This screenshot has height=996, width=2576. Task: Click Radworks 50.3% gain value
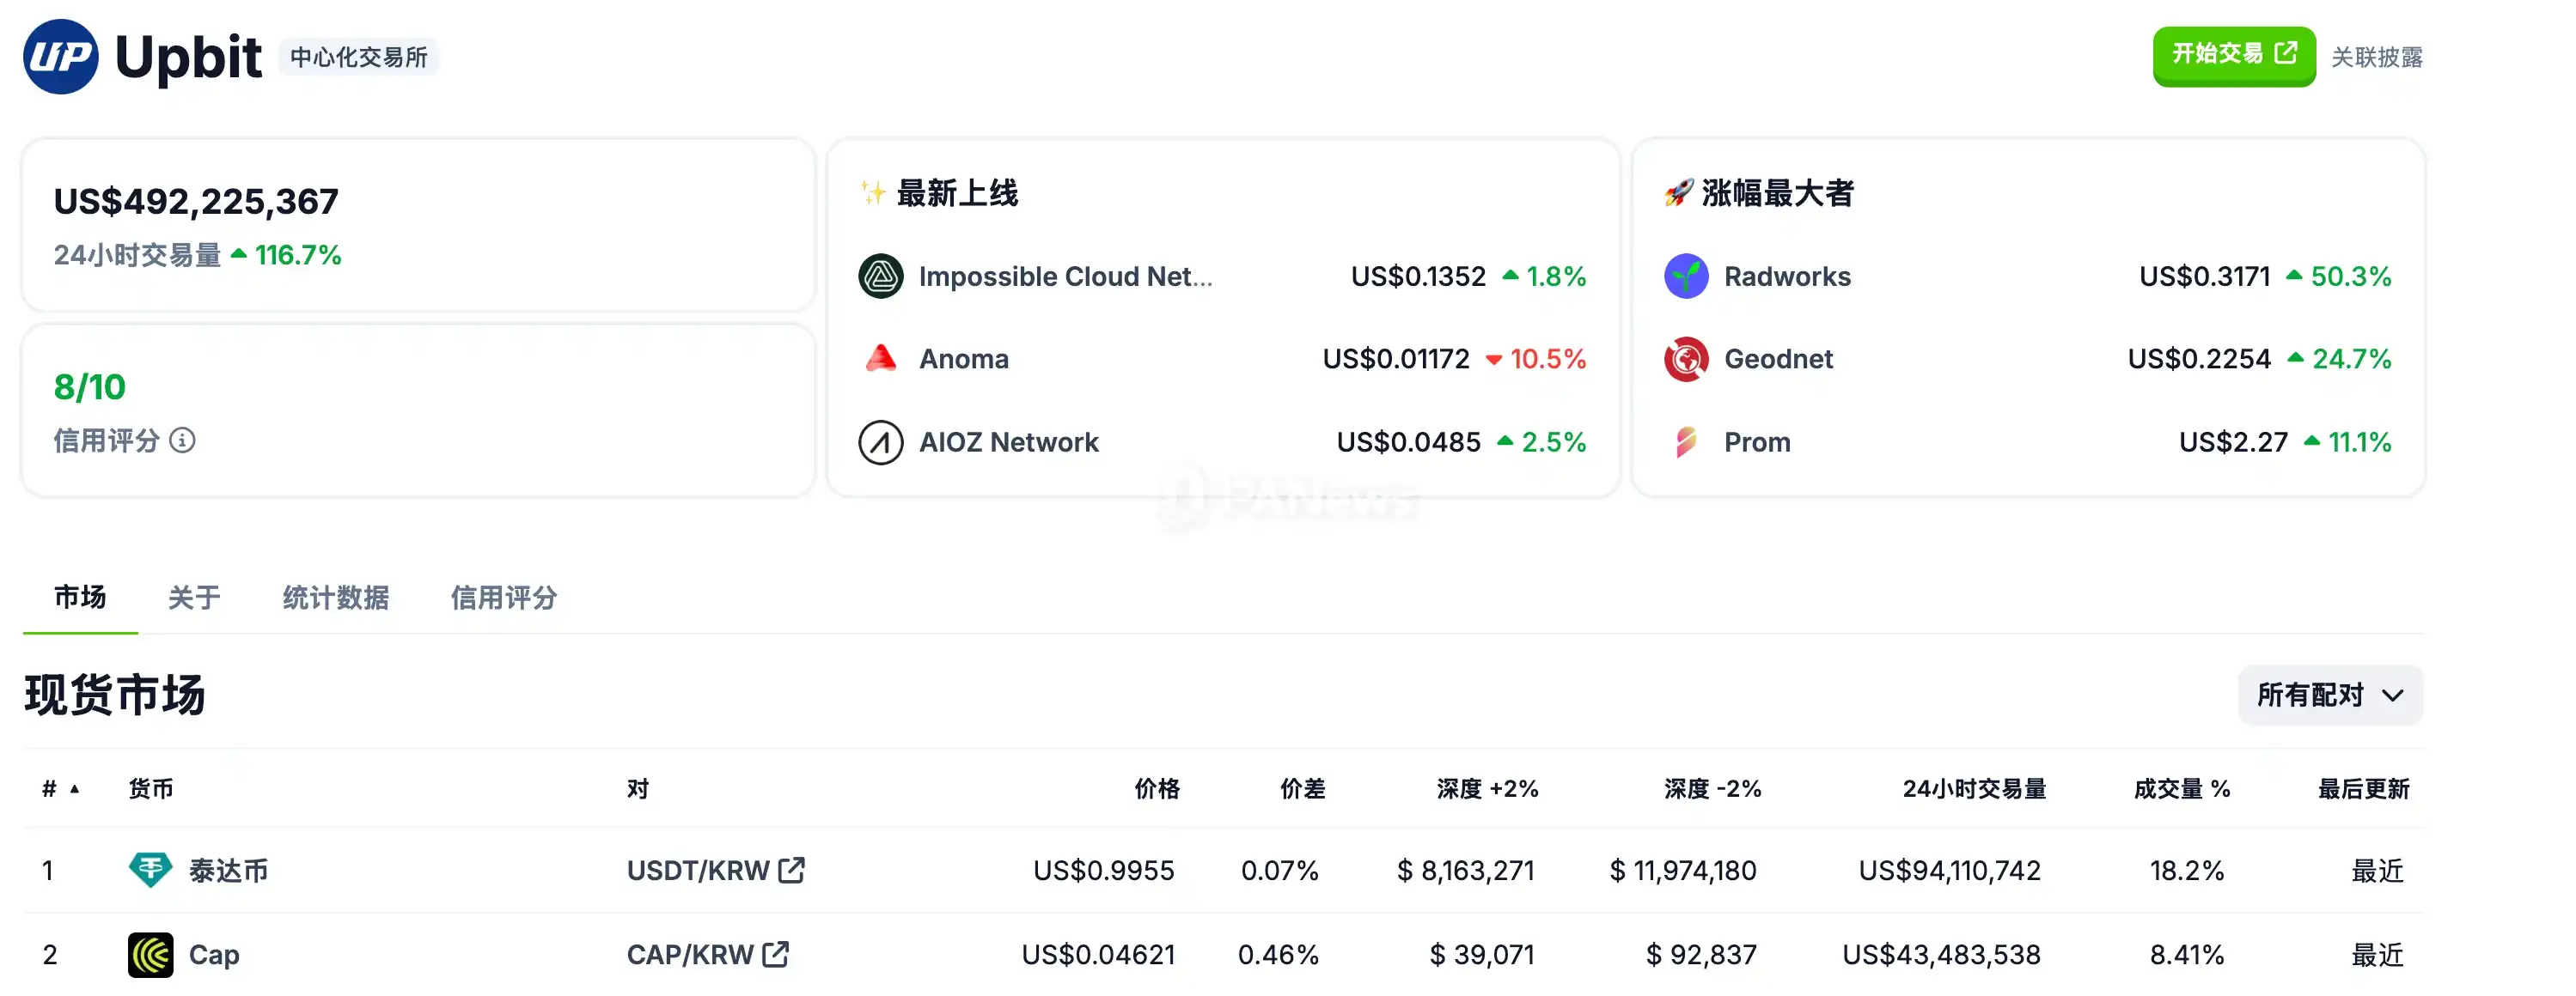click(x=2350, y=276)
